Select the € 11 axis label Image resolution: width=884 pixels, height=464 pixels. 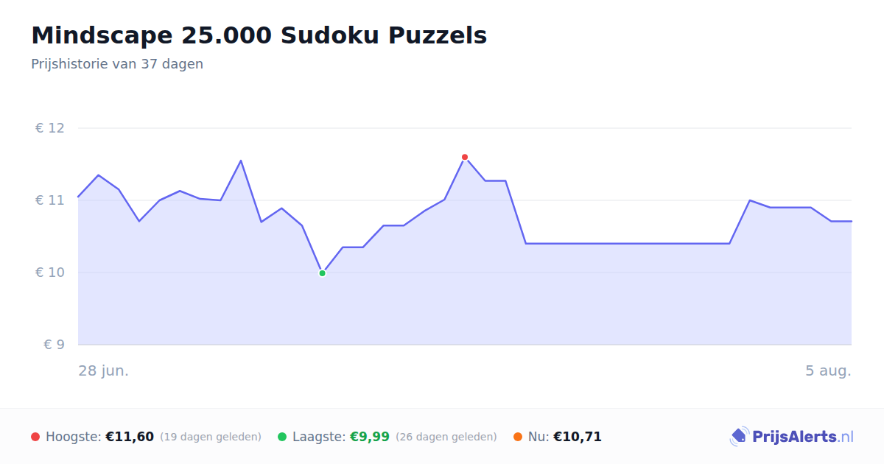point(50,200)
